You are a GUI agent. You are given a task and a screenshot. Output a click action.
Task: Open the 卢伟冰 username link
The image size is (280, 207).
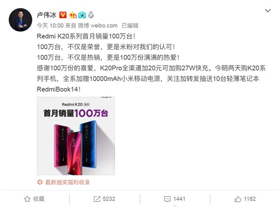tap(47, 15)
